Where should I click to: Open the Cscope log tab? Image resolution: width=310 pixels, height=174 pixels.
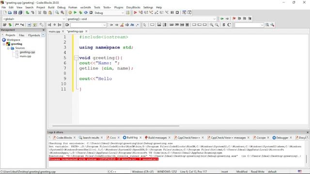tap(261, 138)
